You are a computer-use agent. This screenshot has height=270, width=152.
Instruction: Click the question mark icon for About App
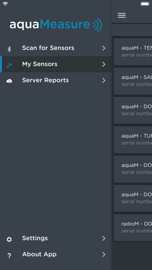(x=9, y=256)
